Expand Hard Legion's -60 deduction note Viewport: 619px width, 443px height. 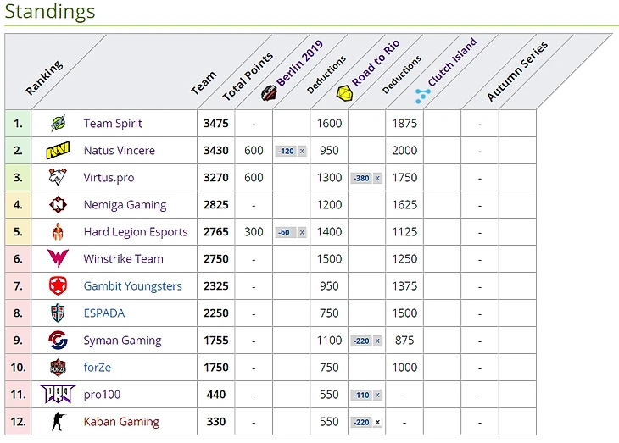click(x=302, y=233)
